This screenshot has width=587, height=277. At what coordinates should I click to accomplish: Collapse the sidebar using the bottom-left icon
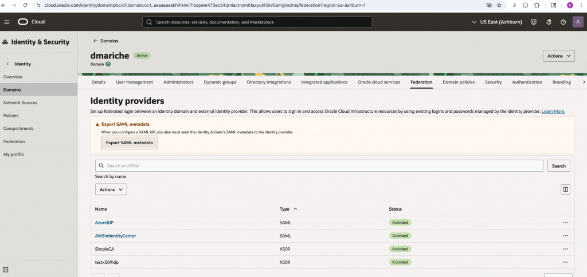pyautogui.click(x=6, y=270)
